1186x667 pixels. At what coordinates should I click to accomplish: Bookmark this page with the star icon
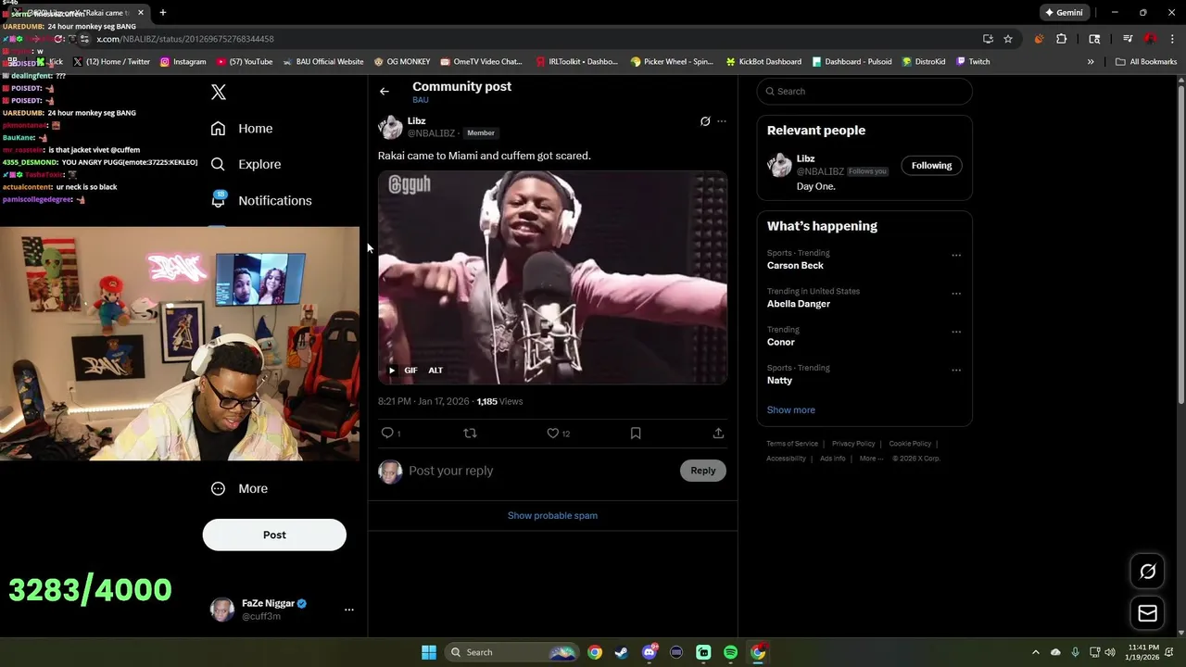(x=1008, y=39)
